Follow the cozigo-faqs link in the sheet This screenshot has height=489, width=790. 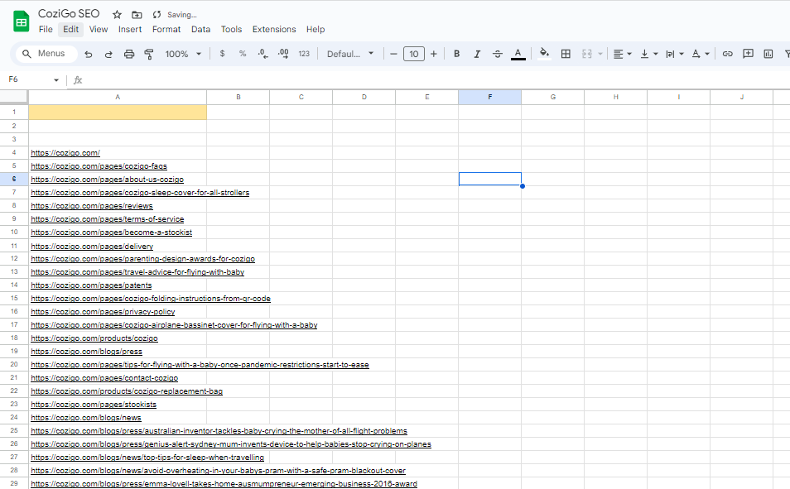(99, 165)
